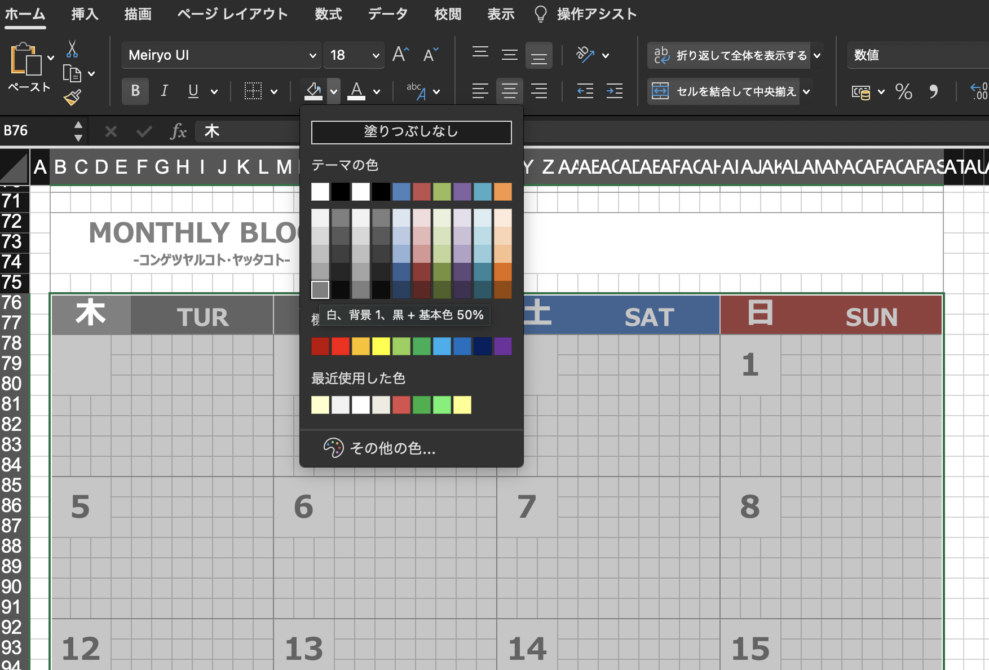The width and height of the screenshot is (989, 670).
Task: Click the cut scissors icon
Action: [72, 49]
